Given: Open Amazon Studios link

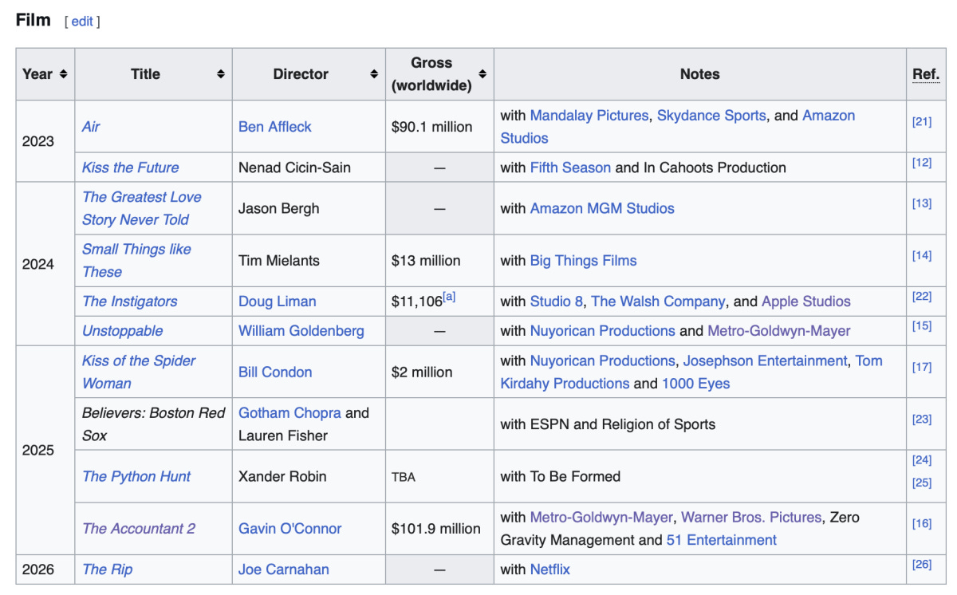Looking at the screenshot, I should pyautogui.click(x=678, y=127).
